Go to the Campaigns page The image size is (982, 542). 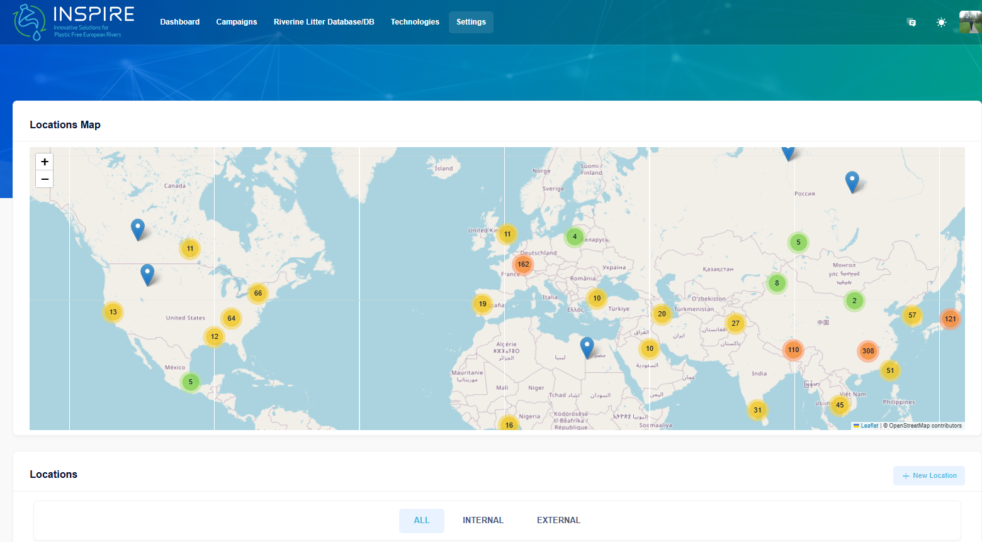(x=237, y=22)
